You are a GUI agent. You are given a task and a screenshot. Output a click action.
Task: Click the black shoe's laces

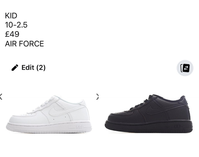(x=142, y=104)
